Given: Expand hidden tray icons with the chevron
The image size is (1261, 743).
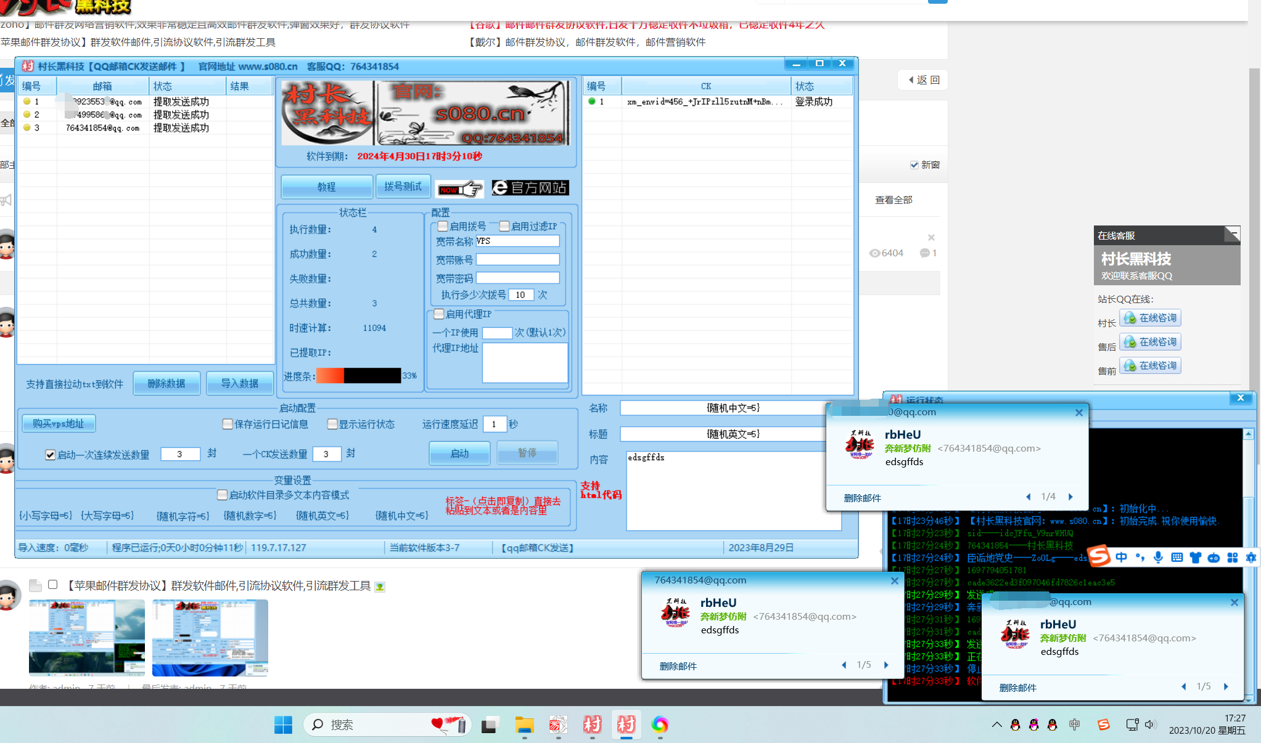Looking at the screenshot, I should [996, 725].
